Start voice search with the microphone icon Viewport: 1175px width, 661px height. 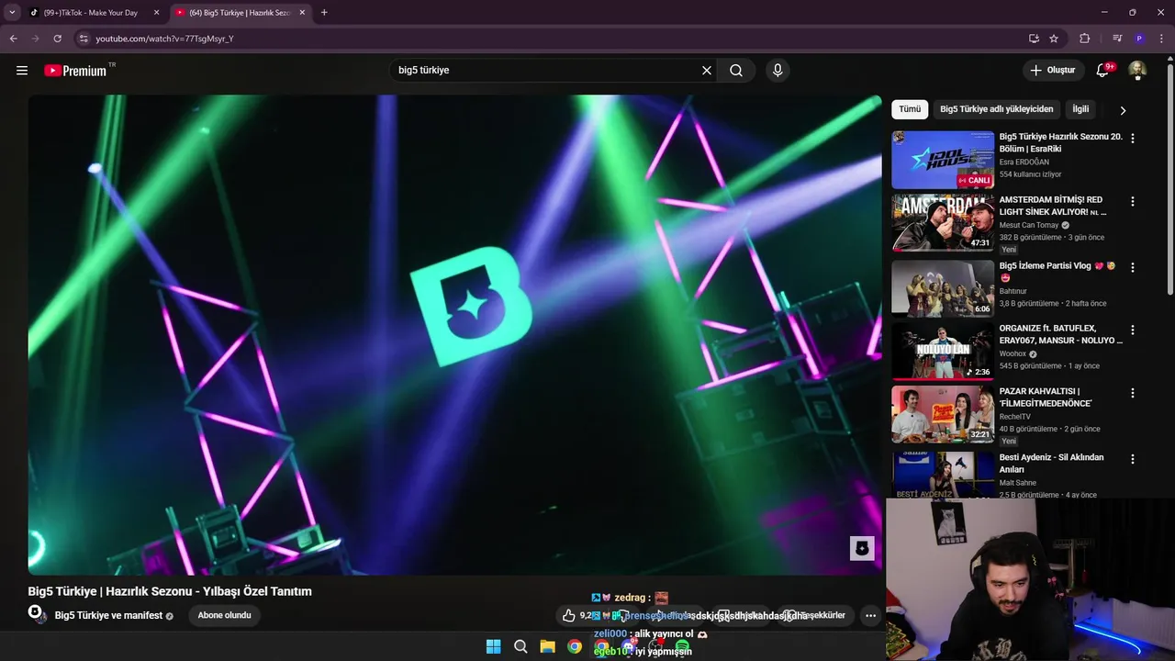[x=778, y=71]
